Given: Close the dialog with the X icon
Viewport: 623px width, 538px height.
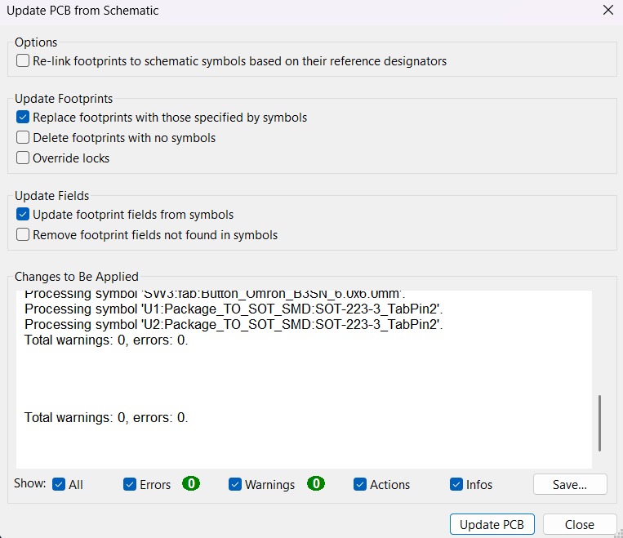Looking at the screenshot, I should point(607,11).
